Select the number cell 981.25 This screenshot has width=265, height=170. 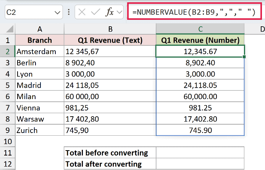[x=200, y=107]
